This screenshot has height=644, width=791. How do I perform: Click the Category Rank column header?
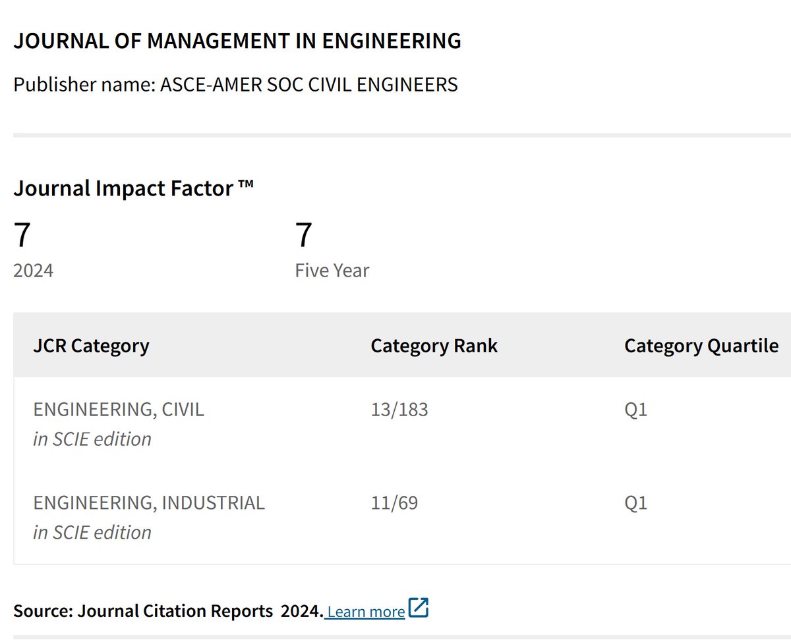click(434, 346)
